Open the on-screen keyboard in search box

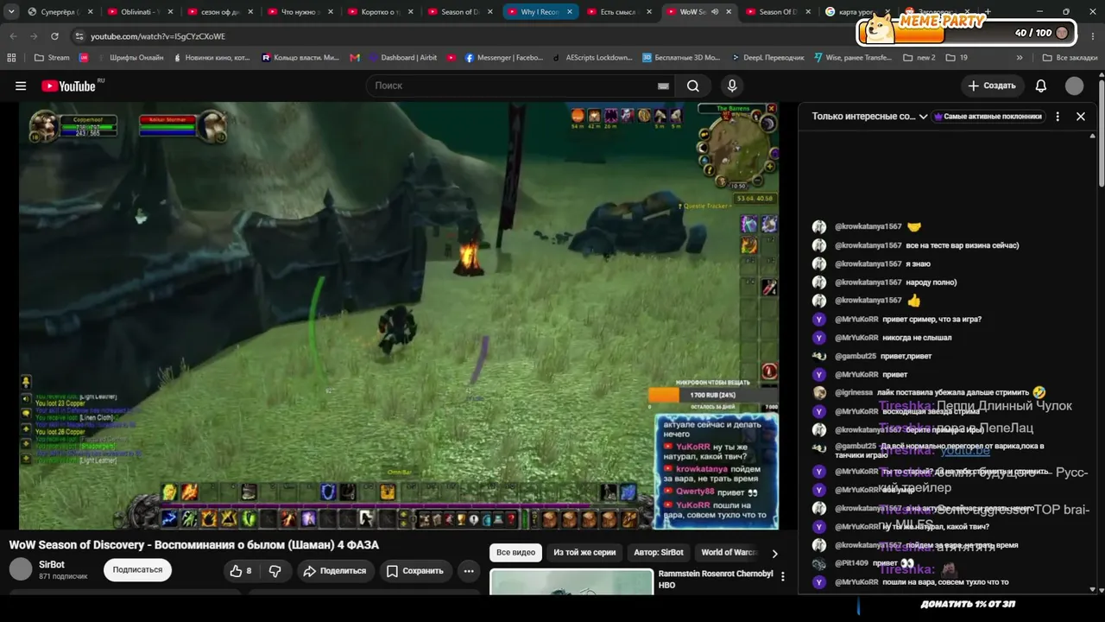(x=663, y=86)
